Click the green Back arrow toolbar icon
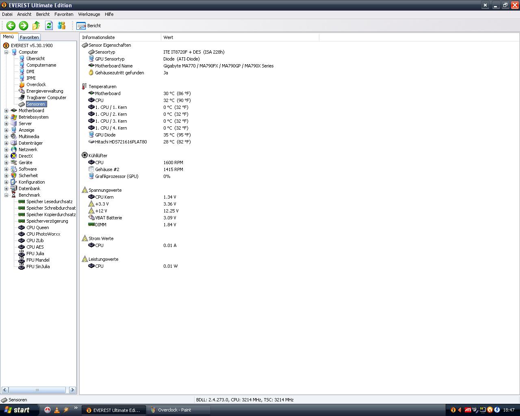This screenshot has width=520, height=416. click(x=11, y=26)
